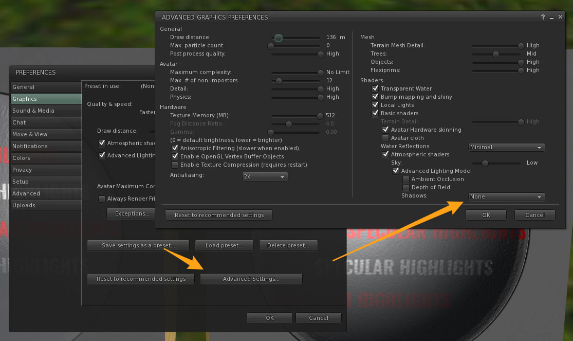573x341 pixels.
Task: Click Delete preset button
Action: (288, 245)
